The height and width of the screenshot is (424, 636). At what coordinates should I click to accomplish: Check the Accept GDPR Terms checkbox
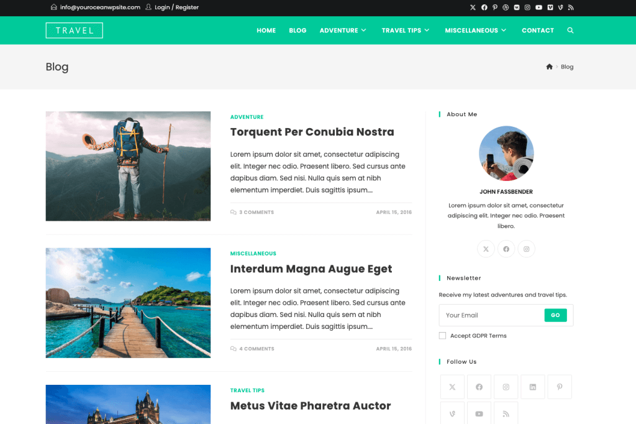[442, 335]
